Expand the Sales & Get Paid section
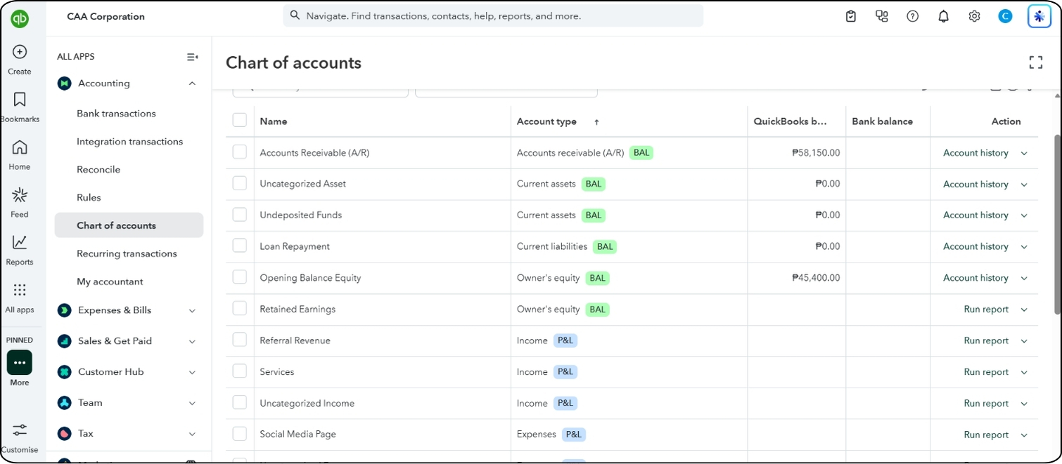 pyautogui.click(x=192, y=341)
